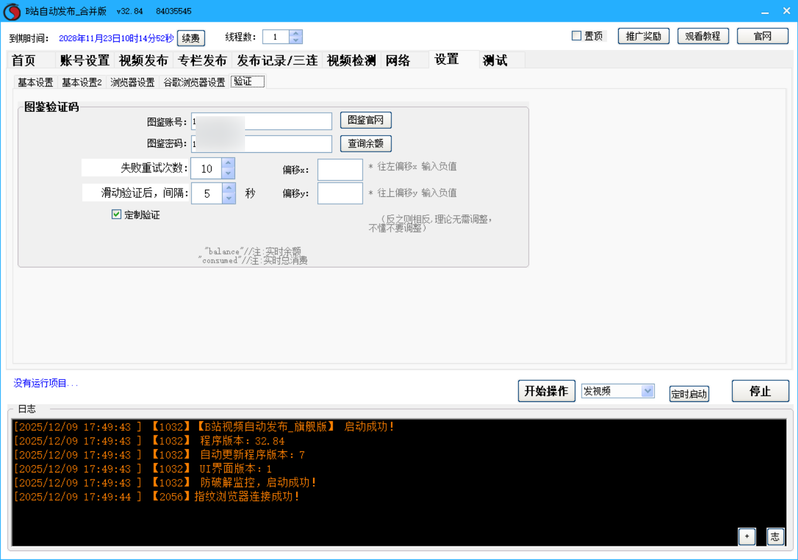Go to the 账号设置 tab
Image resolution: width=798 pixels, height=560 pixels.
[x=85, y=61]
